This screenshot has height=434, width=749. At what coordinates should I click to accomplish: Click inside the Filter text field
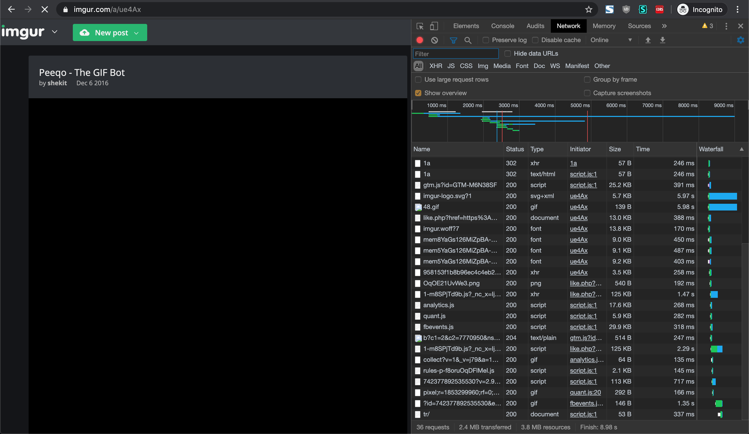click(x=456, y=54)
